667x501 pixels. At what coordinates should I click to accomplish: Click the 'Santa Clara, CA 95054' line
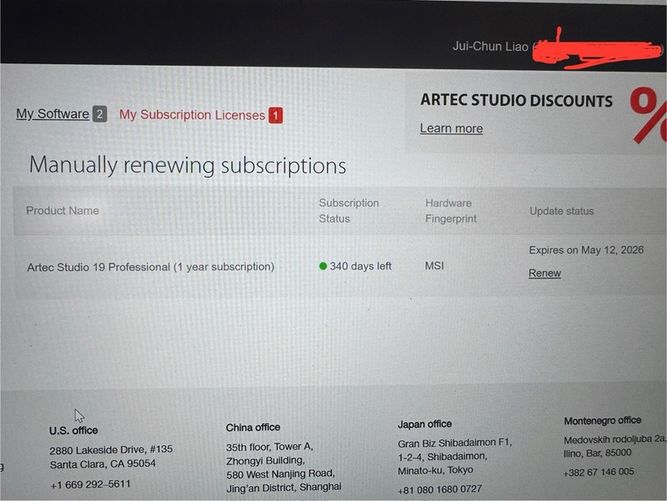click(x=103, y=464)
